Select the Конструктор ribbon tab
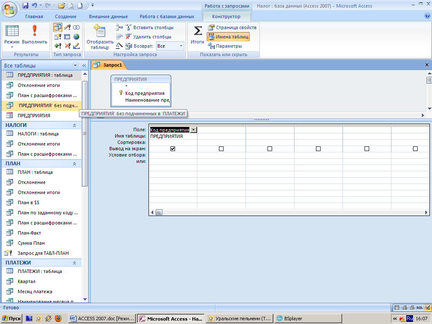The height and width of the screenshot is (324, 432). click(226, 16)
